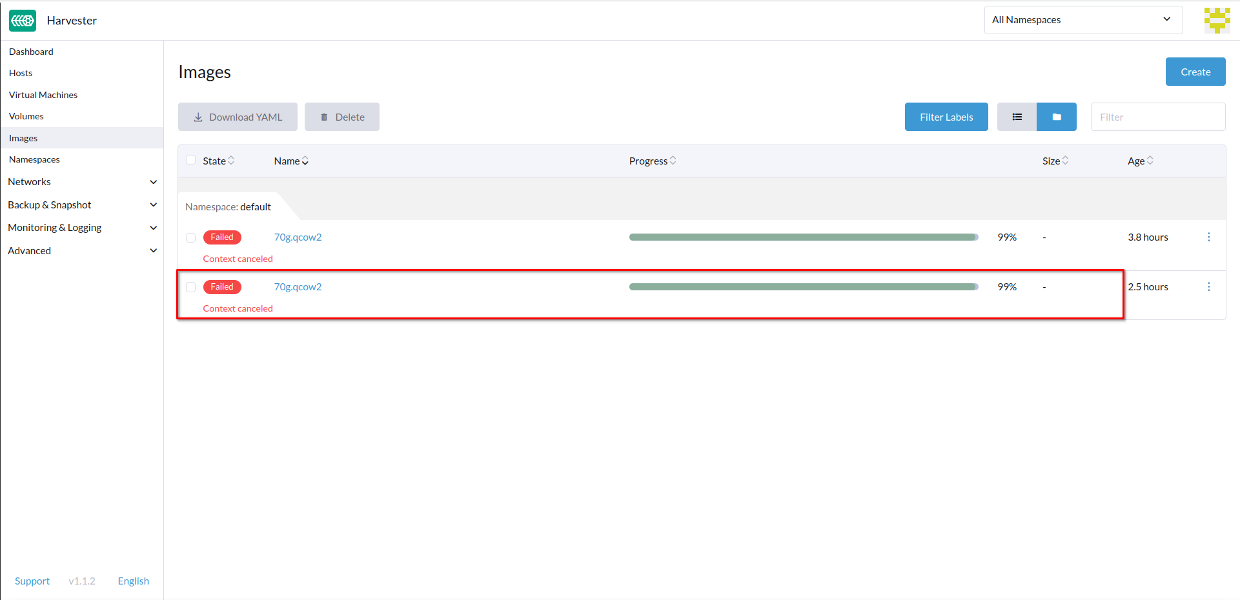Image resolution: width=1240 pixels, height=600 pixels.
Task: Check the select-all images checkbox
Action: pyautogui.click(x=190, y=160)
